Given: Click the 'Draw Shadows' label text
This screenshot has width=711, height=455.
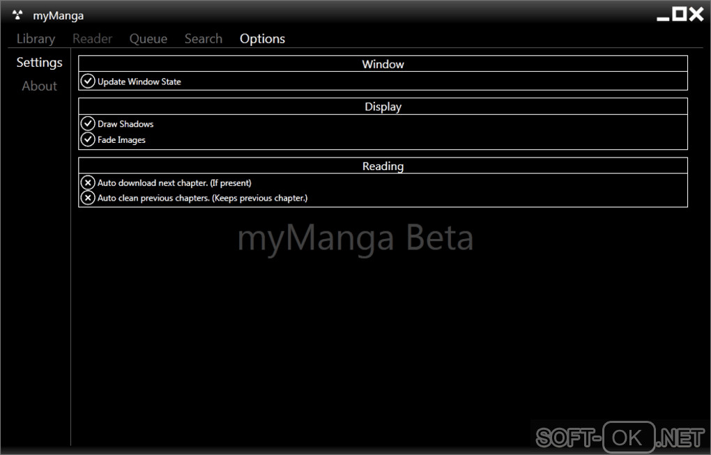Looking at the screenshot, I should (x=125, y=124).
